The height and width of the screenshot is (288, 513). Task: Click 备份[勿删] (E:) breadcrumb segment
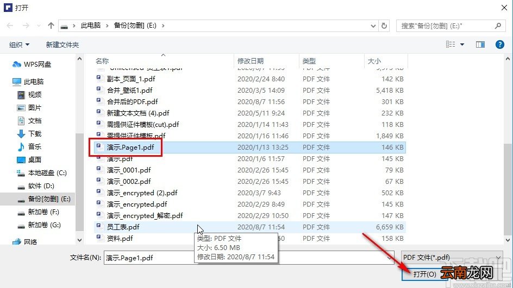pos(135,25)
